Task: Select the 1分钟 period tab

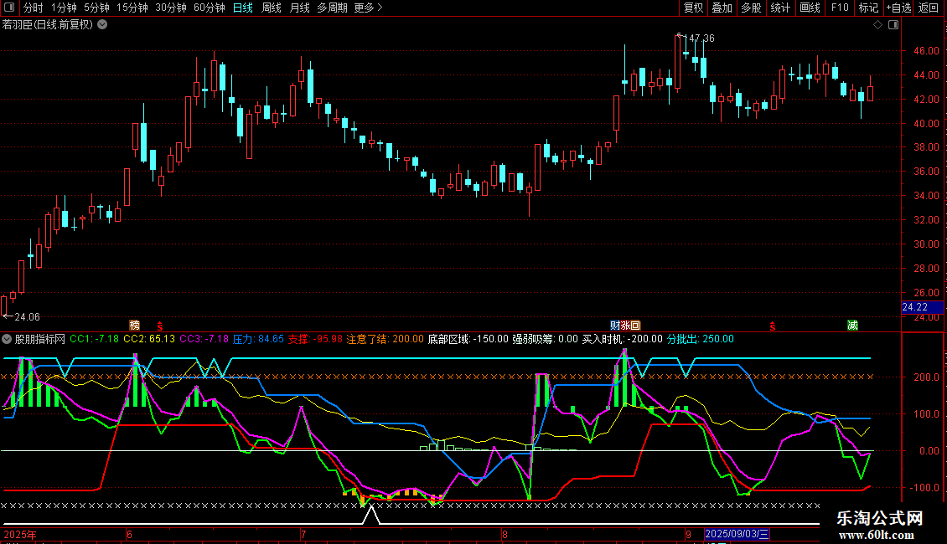Action: [x=64, y=8]
